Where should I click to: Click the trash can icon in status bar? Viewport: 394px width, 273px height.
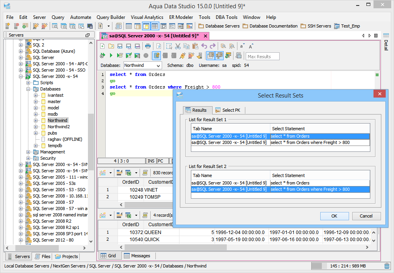[x=387, y=266]
